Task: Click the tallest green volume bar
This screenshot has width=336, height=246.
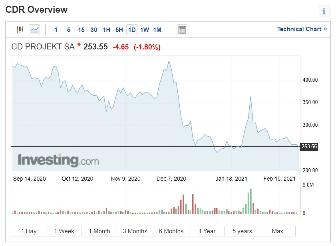Action: (x=251, y=201)
